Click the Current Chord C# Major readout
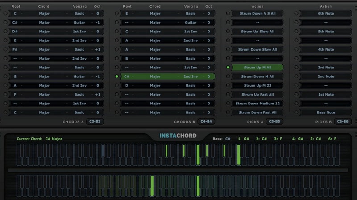The width and height of the screenshot is (357, 200). (x=39, y=139)
